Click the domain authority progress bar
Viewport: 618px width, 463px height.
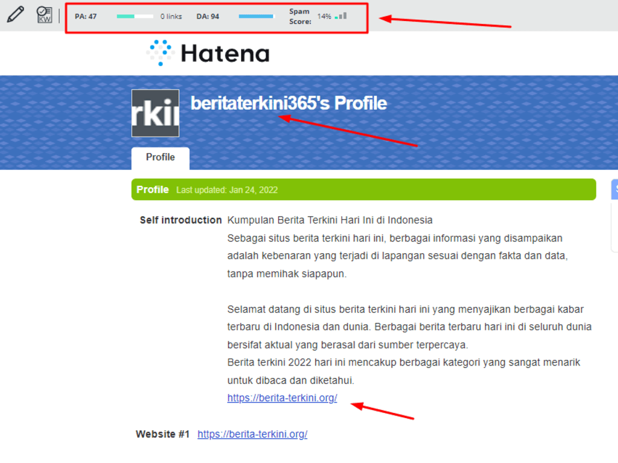coord(257,17)
